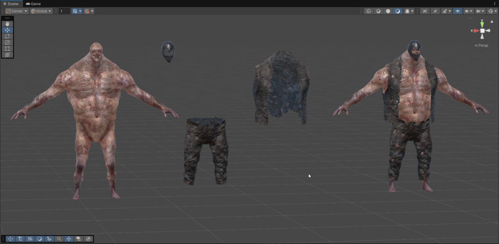Open the Center pivot mode dropdown

(17, 11)
